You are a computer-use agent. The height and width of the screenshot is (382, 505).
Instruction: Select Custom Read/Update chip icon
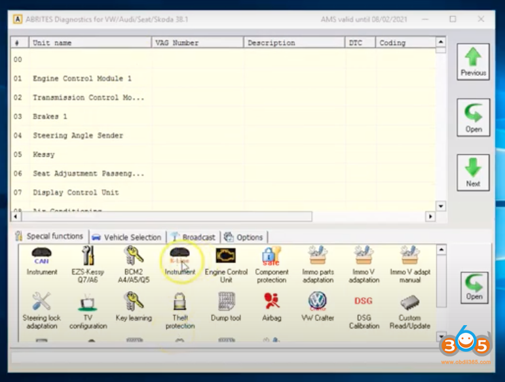[409, 311]
